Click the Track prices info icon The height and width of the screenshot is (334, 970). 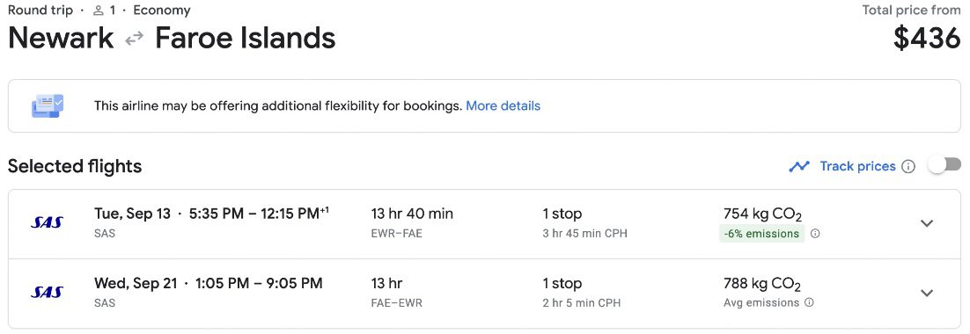click(908, 167)
